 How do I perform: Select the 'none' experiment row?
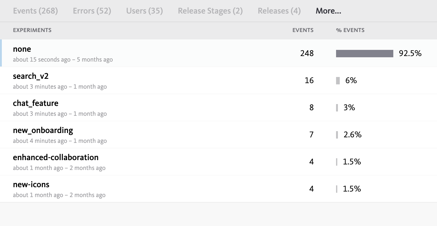pyautogui.click(x=218, y=53)
